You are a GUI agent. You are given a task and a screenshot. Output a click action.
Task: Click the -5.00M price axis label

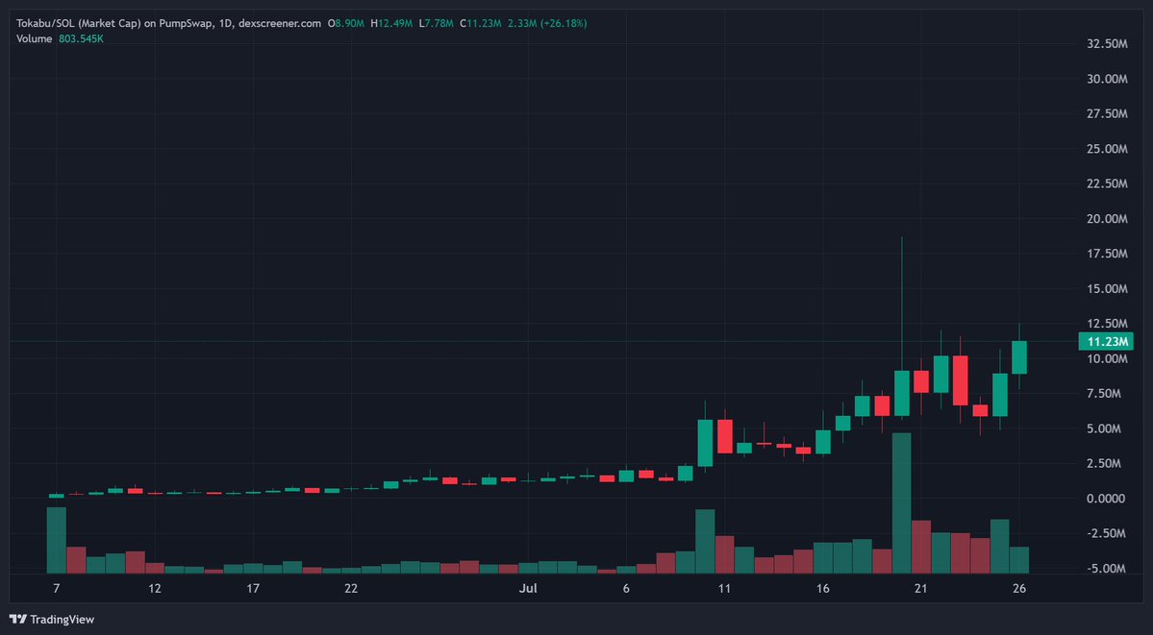tap(1107, 569)
